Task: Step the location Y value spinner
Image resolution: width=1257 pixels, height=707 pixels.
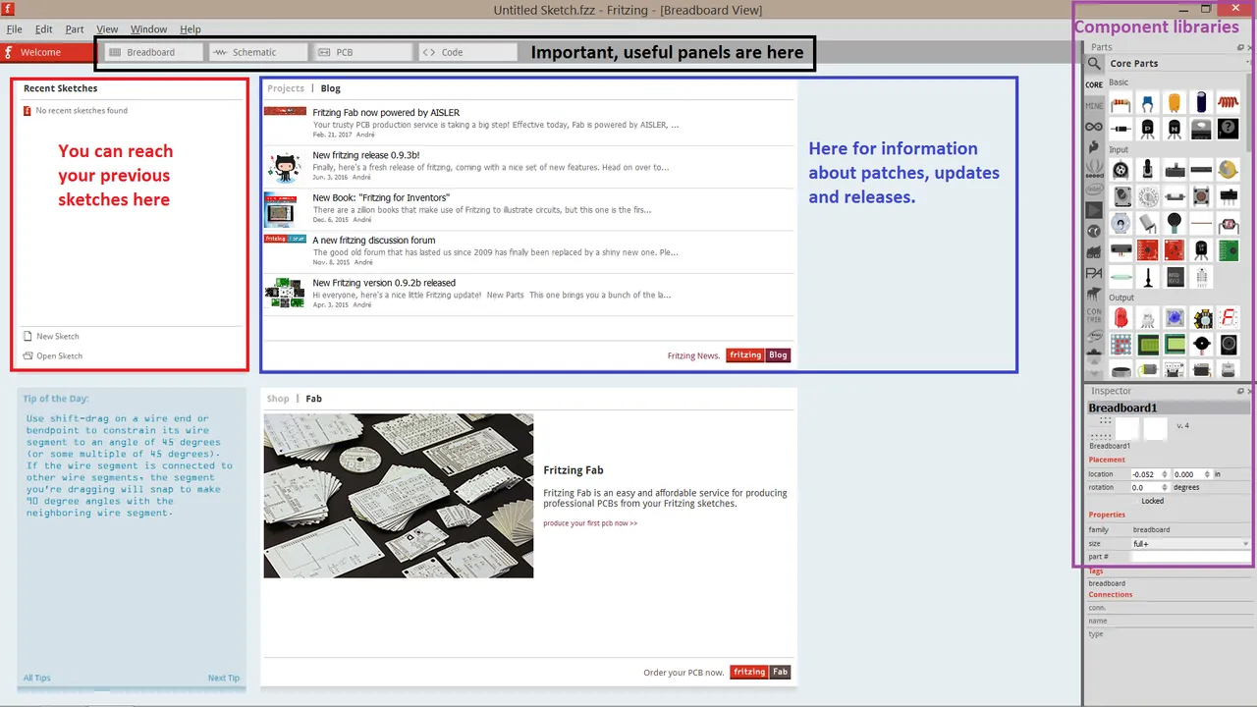Action: [1209, 474]
